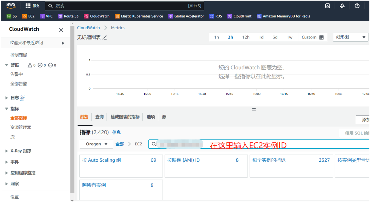This screenshot has height=202, width=370.
Task: Switch to the 浏览 browse tab
Action: (x=84, y=117)
